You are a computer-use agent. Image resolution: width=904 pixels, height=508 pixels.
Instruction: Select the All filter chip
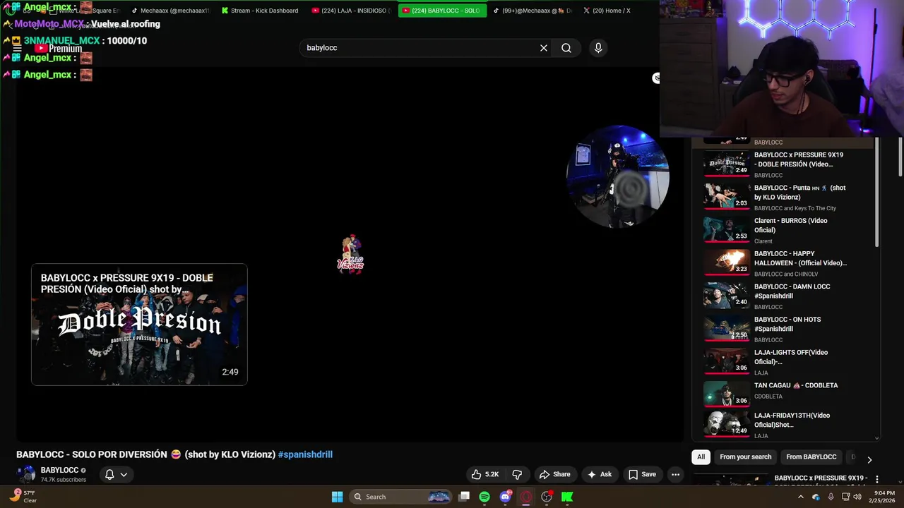point(701,457)
